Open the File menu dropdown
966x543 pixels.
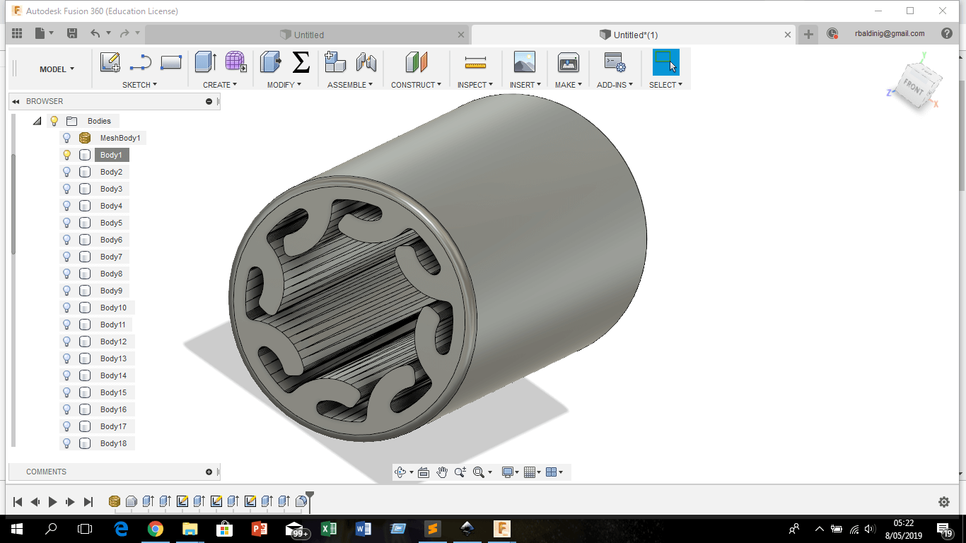tap(43, 33)
